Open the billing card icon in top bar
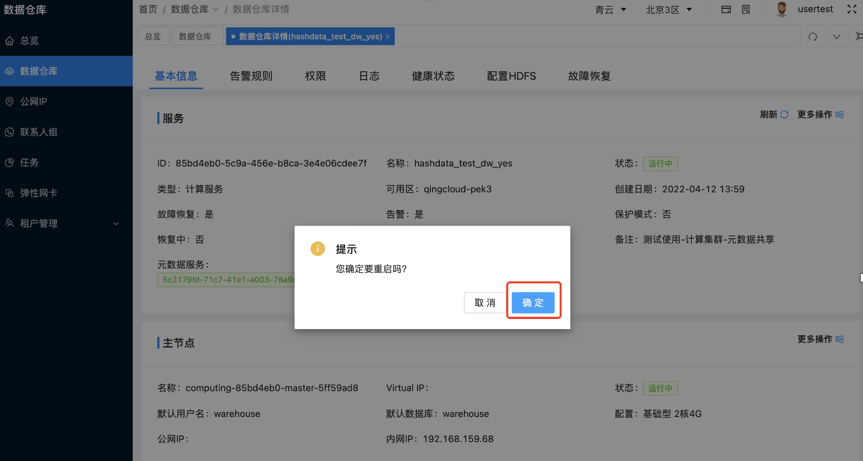Screen dimensions: 863x461 (726, 9)
